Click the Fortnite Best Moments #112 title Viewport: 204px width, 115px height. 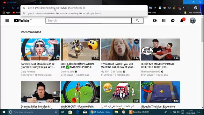[x=38, y=65]
